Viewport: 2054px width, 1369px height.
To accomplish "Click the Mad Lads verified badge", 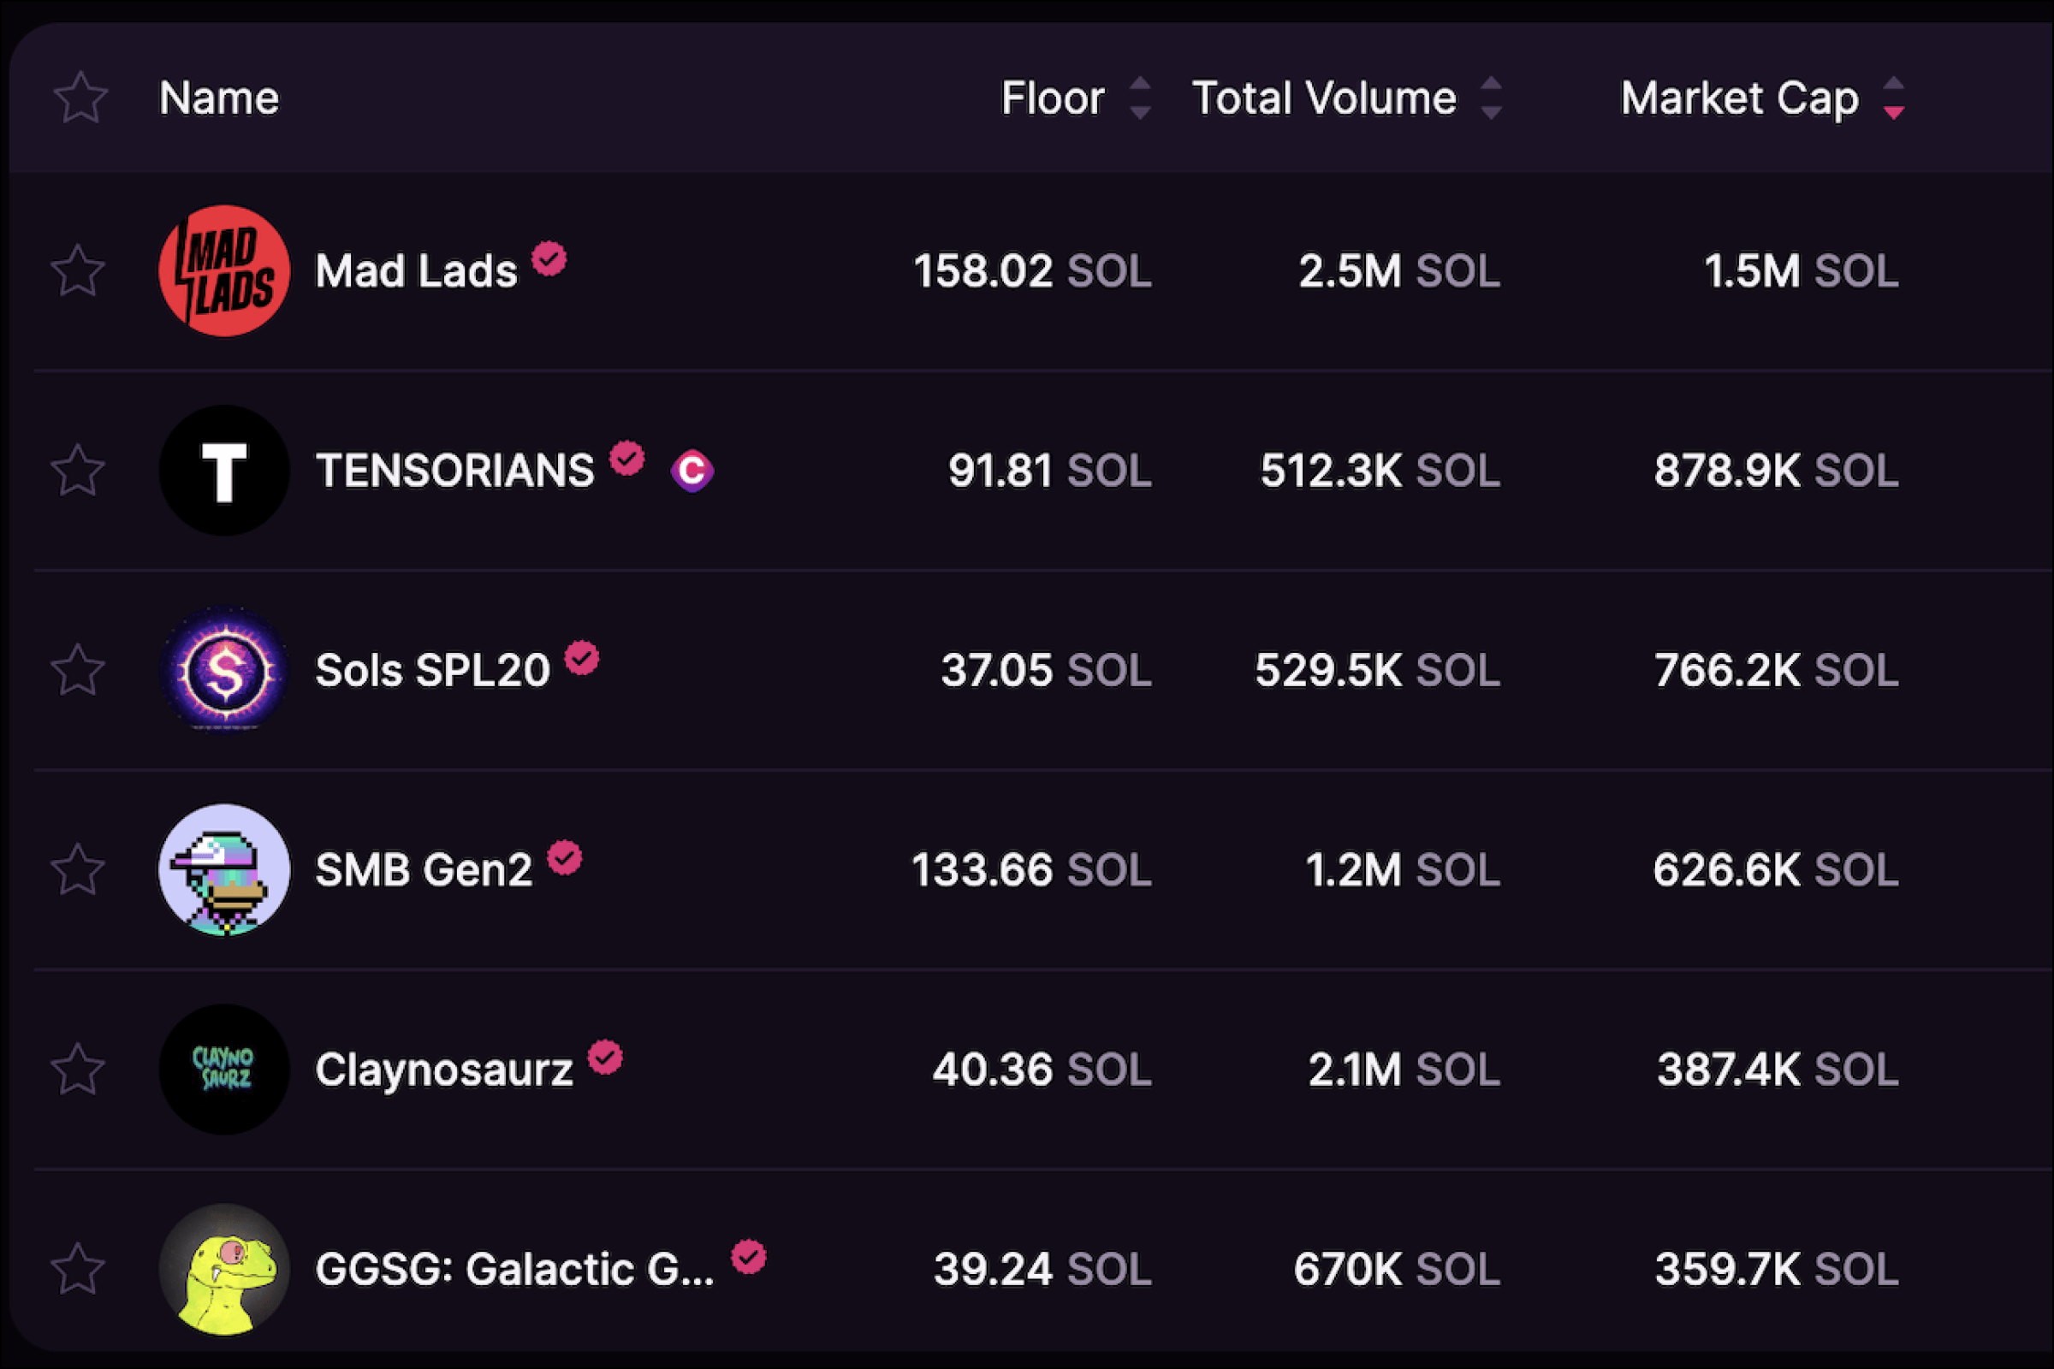I will pos(549,258).
